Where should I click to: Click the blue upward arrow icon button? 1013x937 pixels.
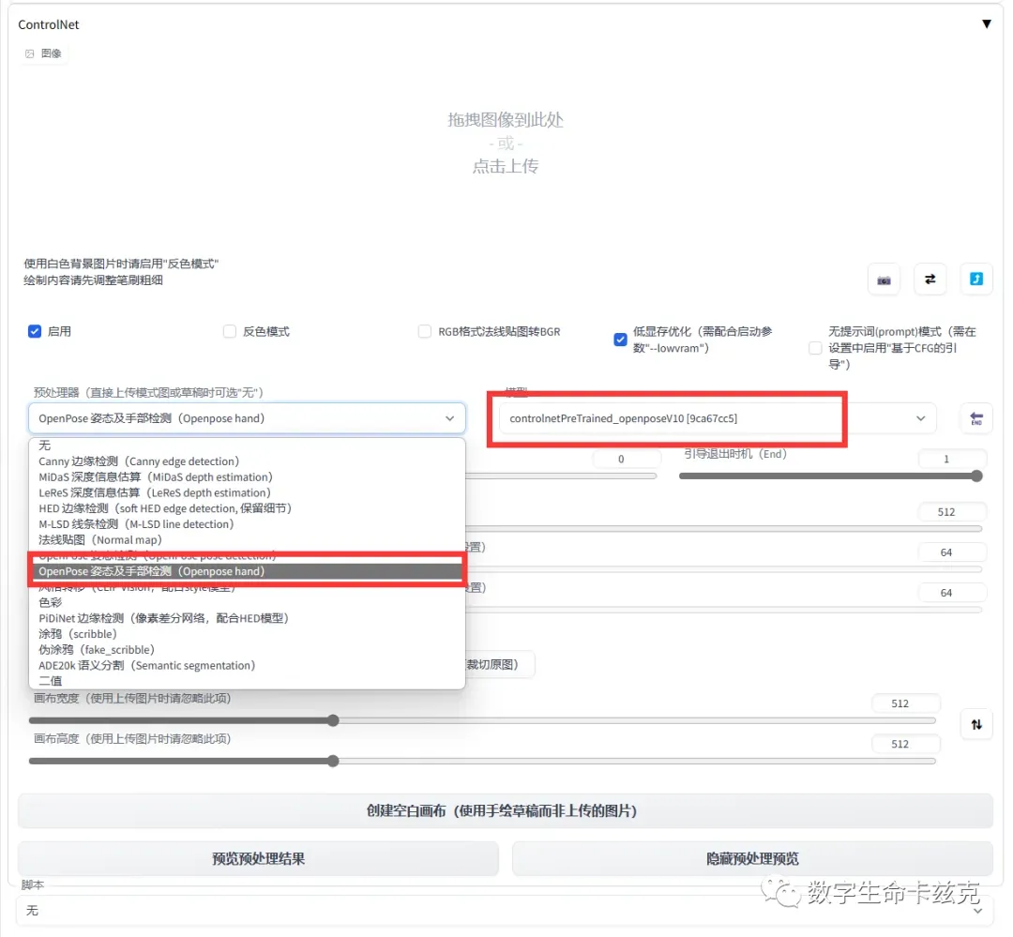pyautogui.click(x=975, y=280)
